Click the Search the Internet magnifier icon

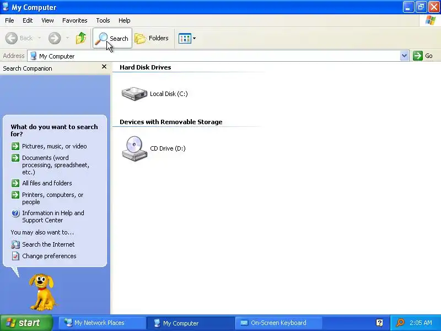pyautogui.click(x=15, y=244)
